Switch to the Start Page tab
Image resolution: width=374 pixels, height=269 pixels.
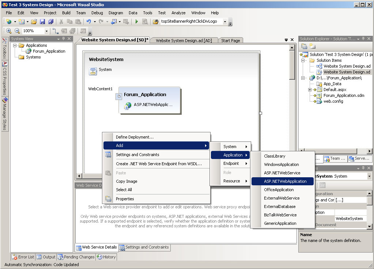point(230,41)
